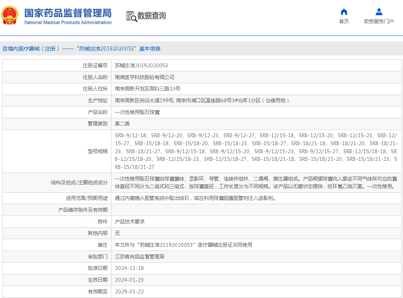Click the 数据查询 heading text
Screen dimensions: 403x298
pyautogui.click(x=151, y=16)
